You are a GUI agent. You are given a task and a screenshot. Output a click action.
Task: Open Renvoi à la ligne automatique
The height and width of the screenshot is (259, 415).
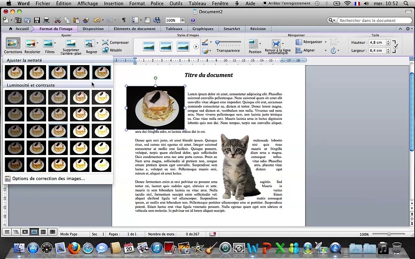click(277, 47)
